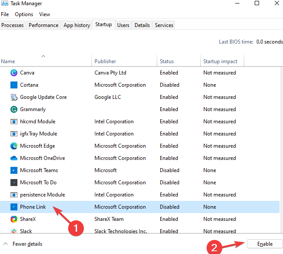
Task: Select the Microsoft Edge icon
Action: (13, 146)
